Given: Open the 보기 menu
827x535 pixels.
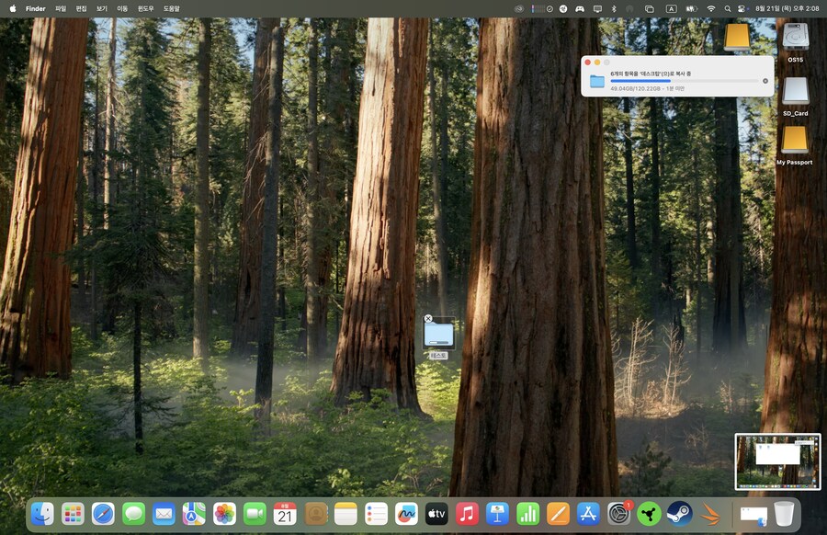Looking at the screenshot, I should tap(102, 8).
